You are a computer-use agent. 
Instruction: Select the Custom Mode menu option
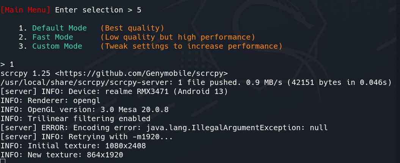coord(57,46)
